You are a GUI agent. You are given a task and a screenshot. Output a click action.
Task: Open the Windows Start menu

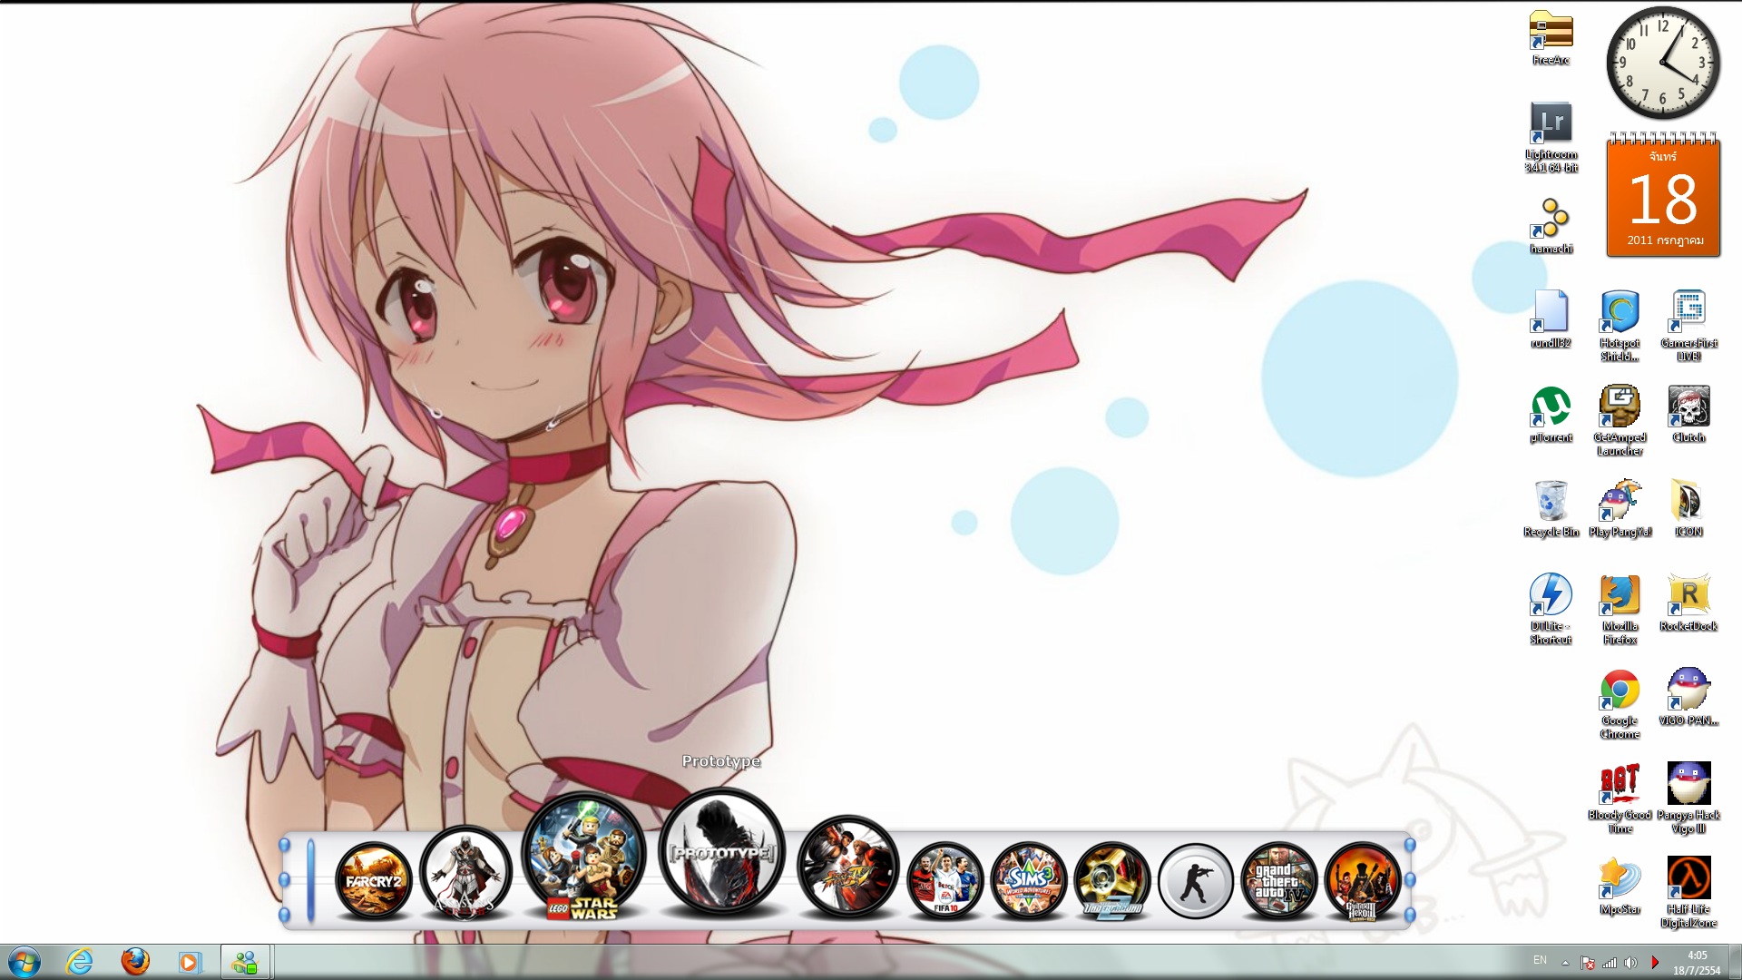(24, 962)
